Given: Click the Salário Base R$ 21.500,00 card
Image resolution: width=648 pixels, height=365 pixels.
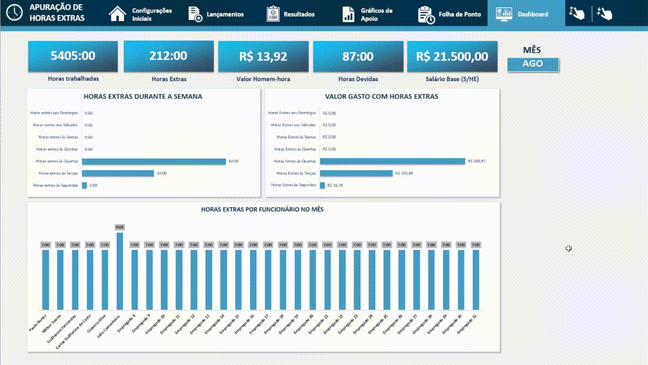Looking at the screenshot, I should click(452, 56).
